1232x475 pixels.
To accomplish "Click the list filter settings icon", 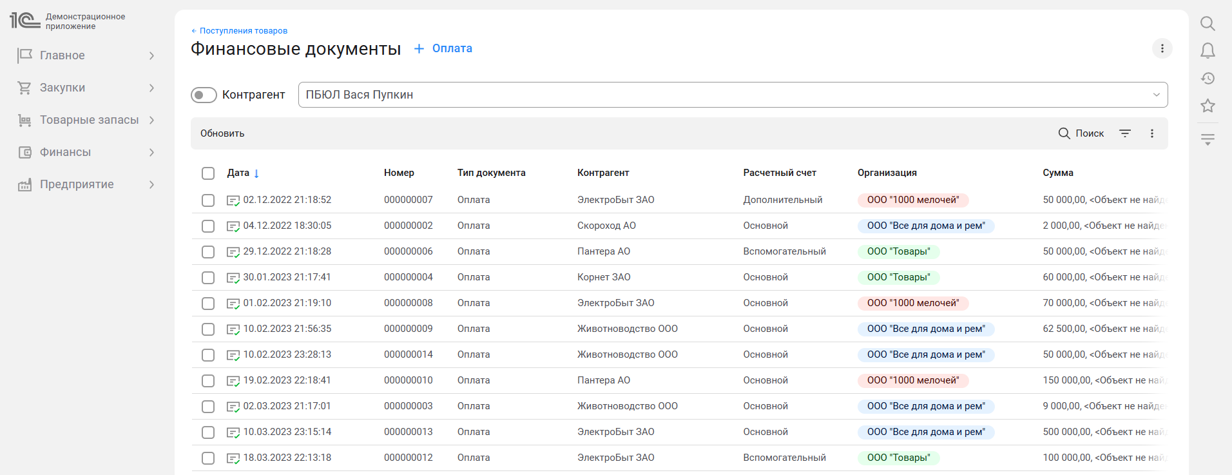I will (1125, 133).
